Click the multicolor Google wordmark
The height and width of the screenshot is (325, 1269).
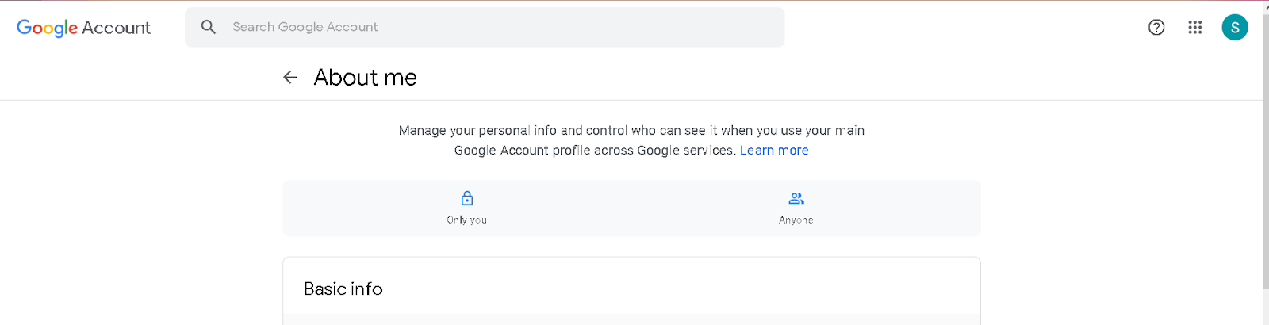(47, 28)
